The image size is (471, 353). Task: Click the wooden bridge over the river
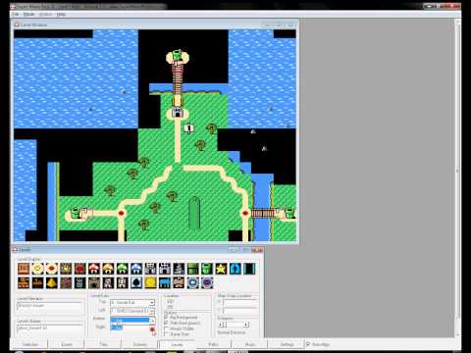tap(264, 213)
